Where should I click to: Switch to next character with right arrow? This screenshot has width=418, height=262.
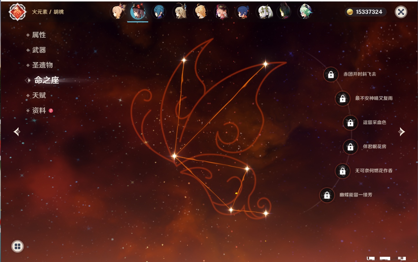(401, 132)
